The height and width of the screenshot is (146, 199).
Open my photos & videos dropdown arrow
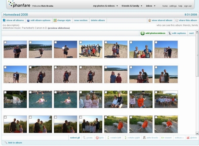117,6
